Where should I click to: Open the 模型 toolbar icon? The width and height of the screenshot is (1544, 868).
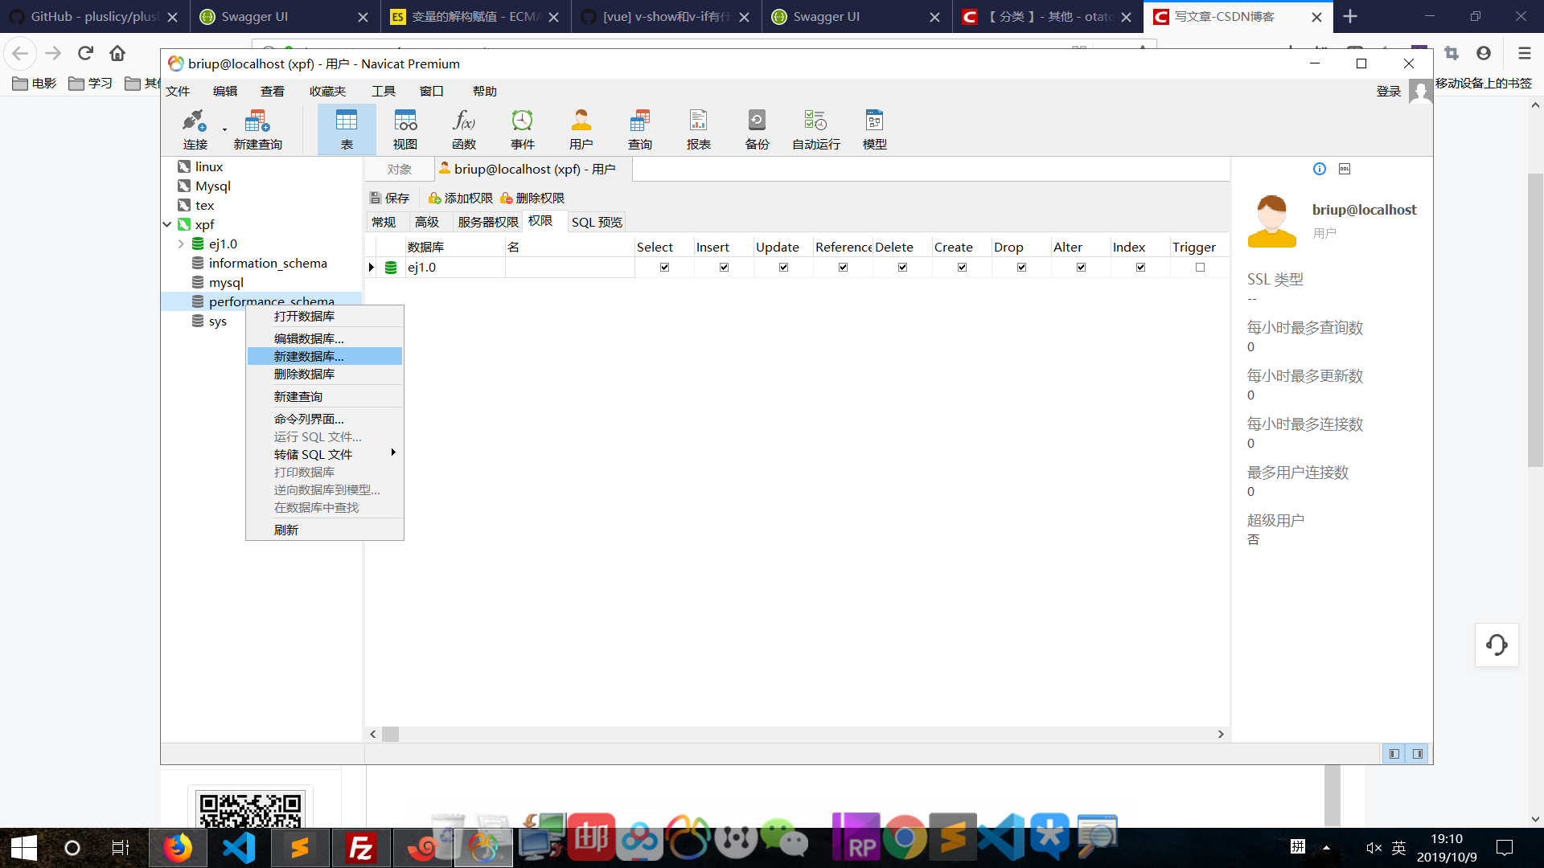pos(874,129)
